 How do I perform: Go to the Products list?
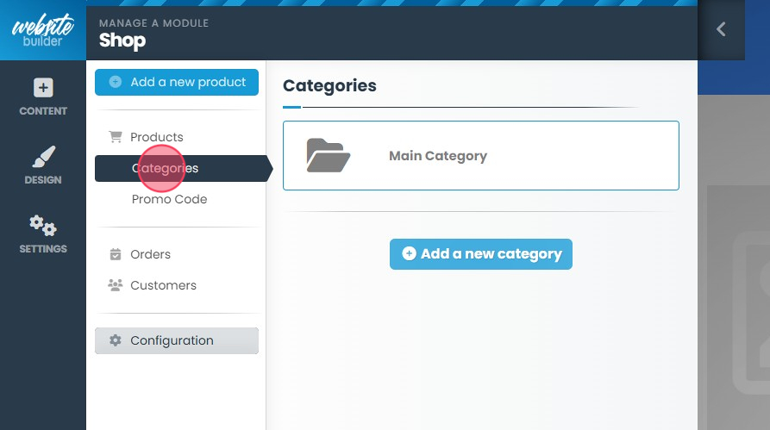pyautogui.click(x=156, y=137)
